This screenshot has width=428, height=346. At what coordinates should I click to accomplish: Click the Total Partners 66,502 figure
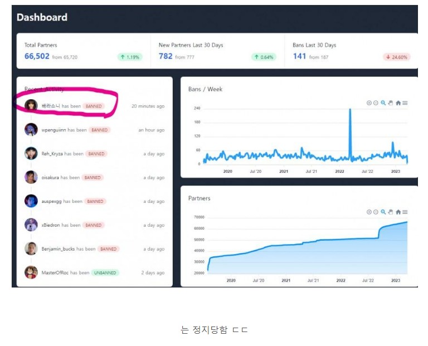37,56
